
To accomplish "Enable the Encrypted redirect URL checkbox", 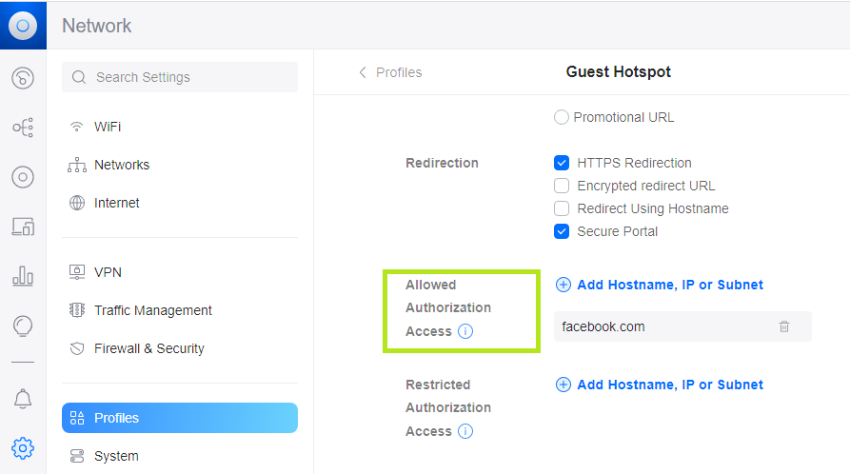I will coord(562,186).
